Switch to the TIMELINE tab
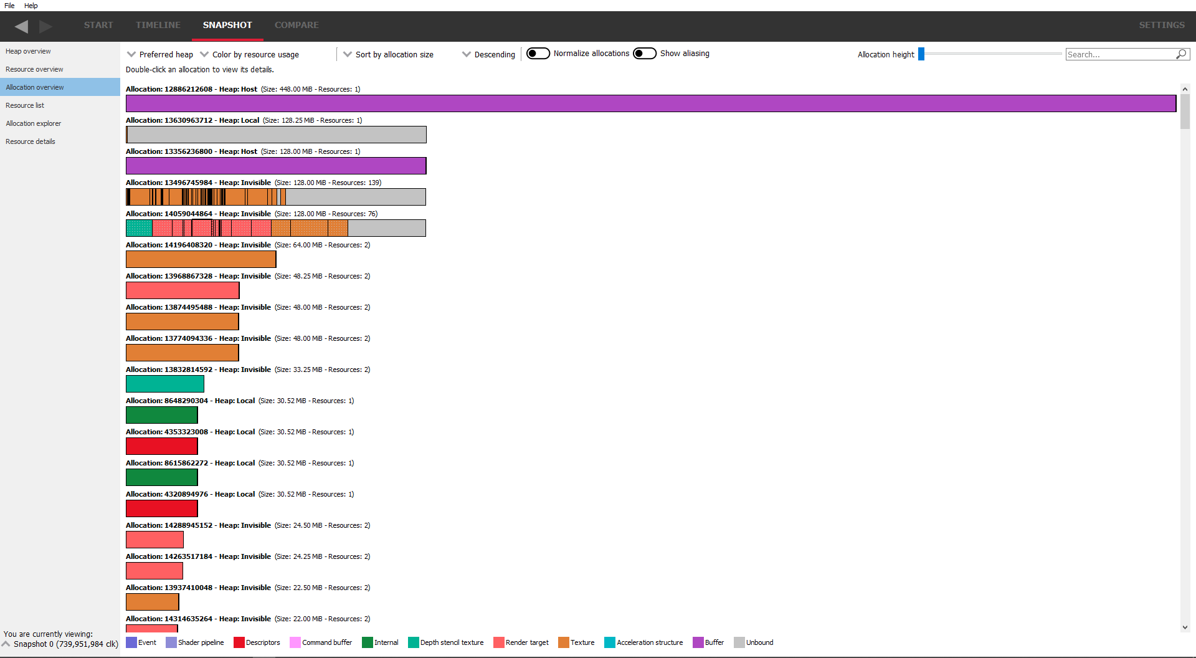The height and width of the screenshot is (658, 1196). (x=158, y=25)
